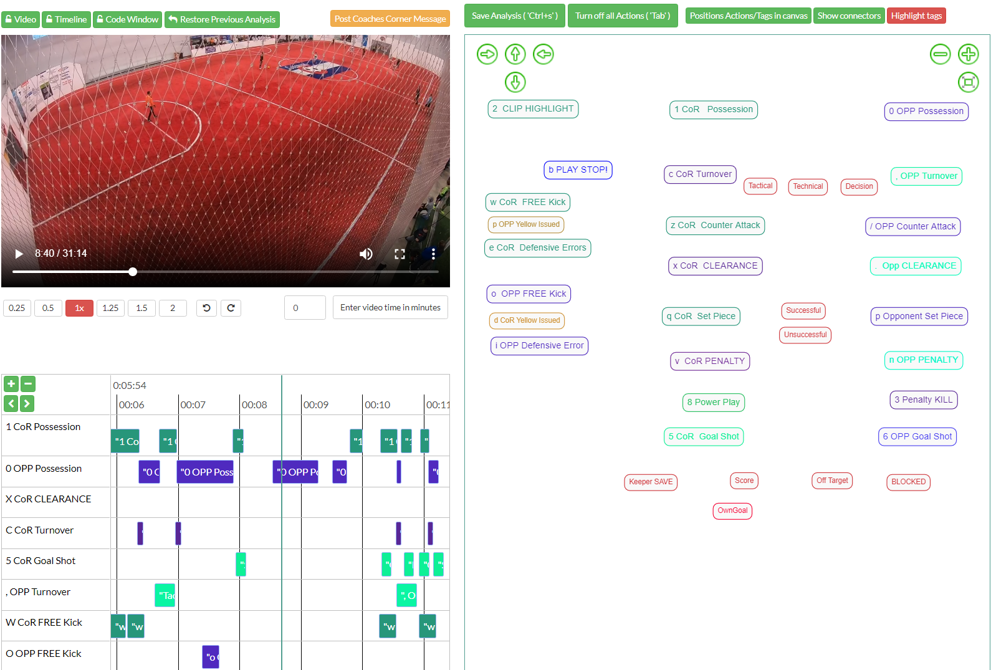Click the forward rotate-right icon
The image size is (991, 670).
click(x=231, y=308)
